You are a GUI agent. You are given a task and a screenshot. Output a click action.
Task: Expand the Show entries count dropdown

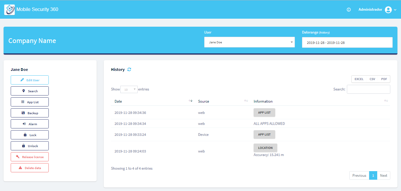(129, 90)
